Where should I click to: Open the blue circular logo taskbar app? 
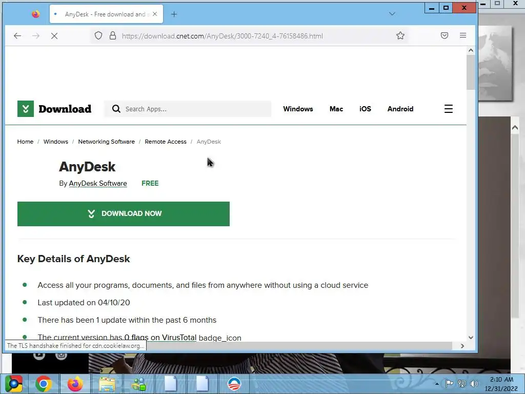[x=234, y=384]
